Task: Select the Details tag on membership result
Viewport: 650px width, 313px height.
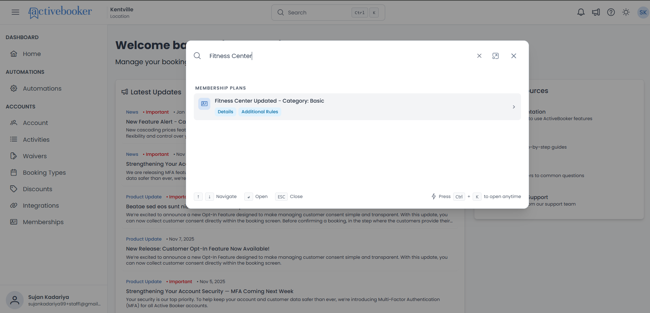Action: 225,112
